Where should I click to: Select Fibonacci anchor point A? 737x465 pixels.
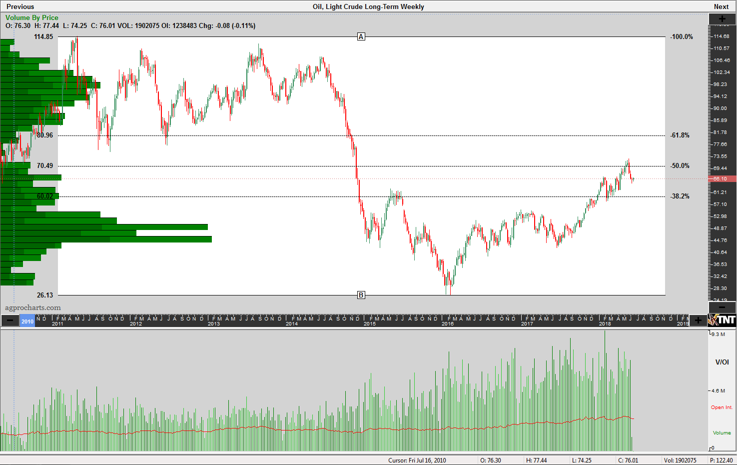click(361, 36)
